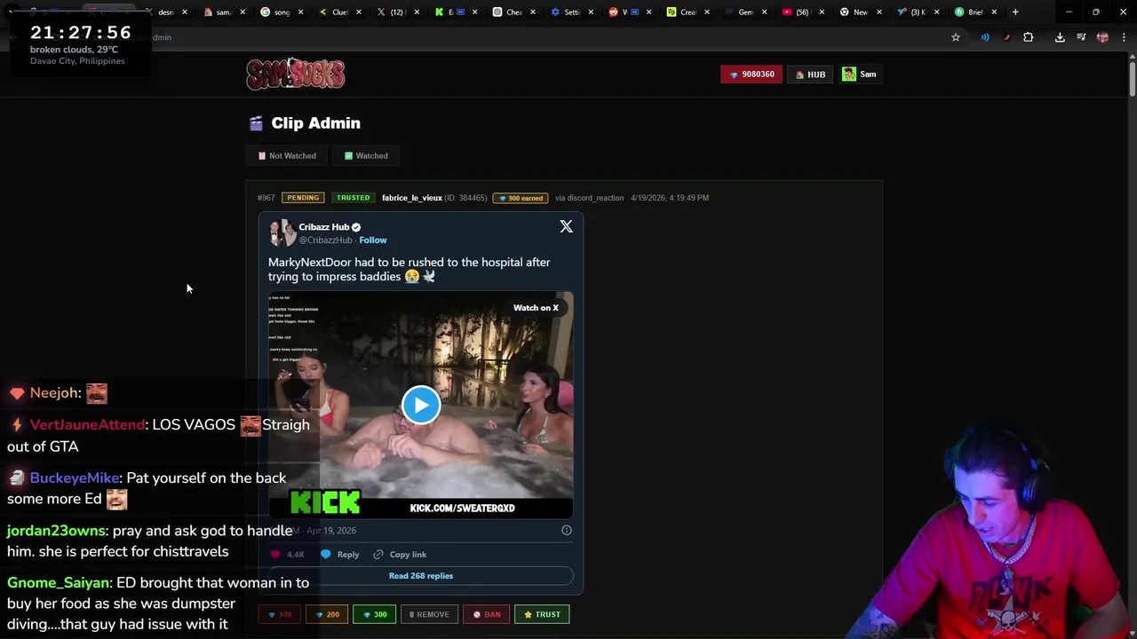This screenshot has width=1137, height=639.
Task: Click the X logo on the embedded tweet
Action: 566,227
